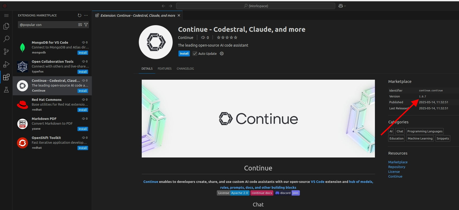Screen dimensions: 459x210
Task: Install Continue from the sidebar list
Action: pos(83,91)
